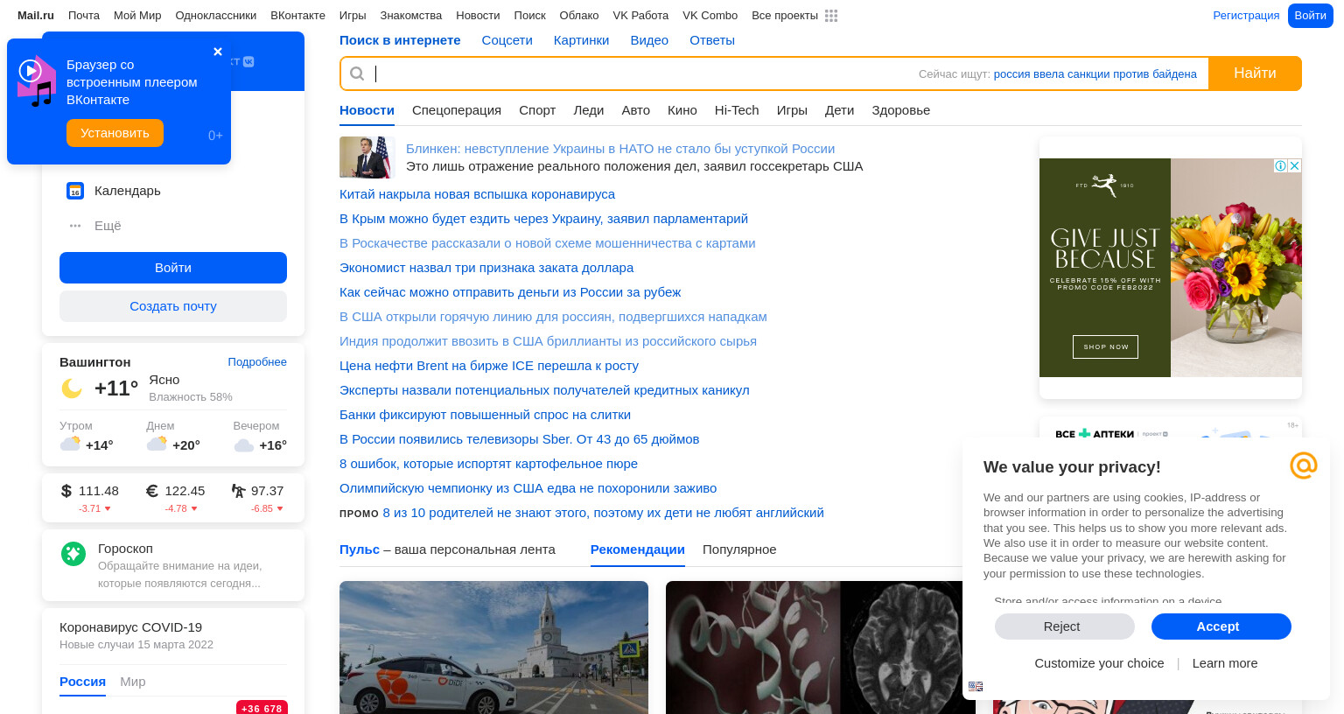This screenshot has width=1344, height=714.
Task: Click the ad info icon on flower banner
Action: pos(1280,165)
